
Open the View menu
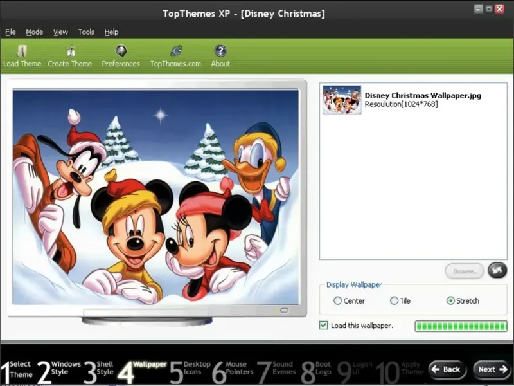60,32
